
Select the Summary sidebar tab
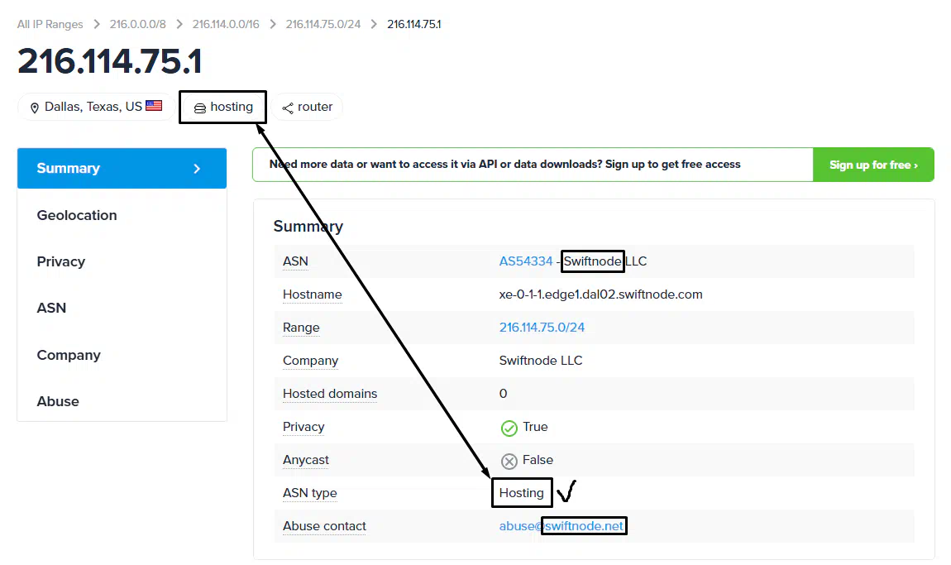coord(122,168)
